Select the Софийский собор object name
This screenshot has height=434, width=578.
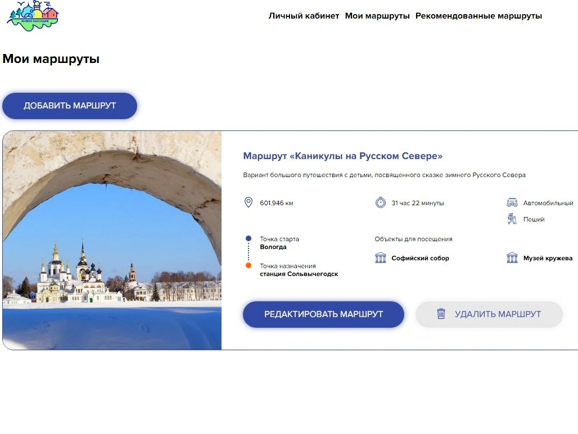pos(420,258)
